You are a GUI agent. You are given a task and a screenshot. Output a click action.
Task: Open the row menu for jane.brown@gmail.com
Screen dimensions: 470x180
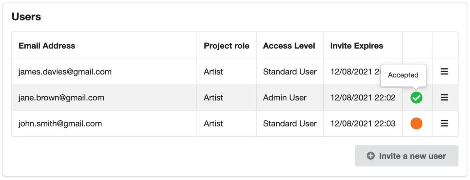[x=444, y=98]
